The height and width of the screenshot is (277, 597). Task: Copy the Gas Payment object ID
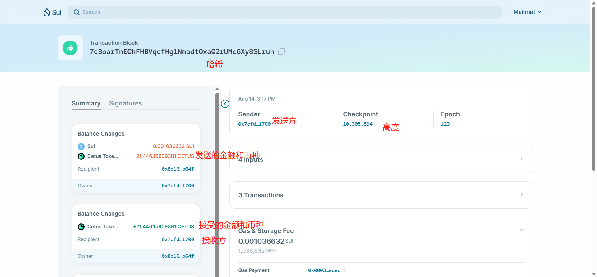pos(345,270)
